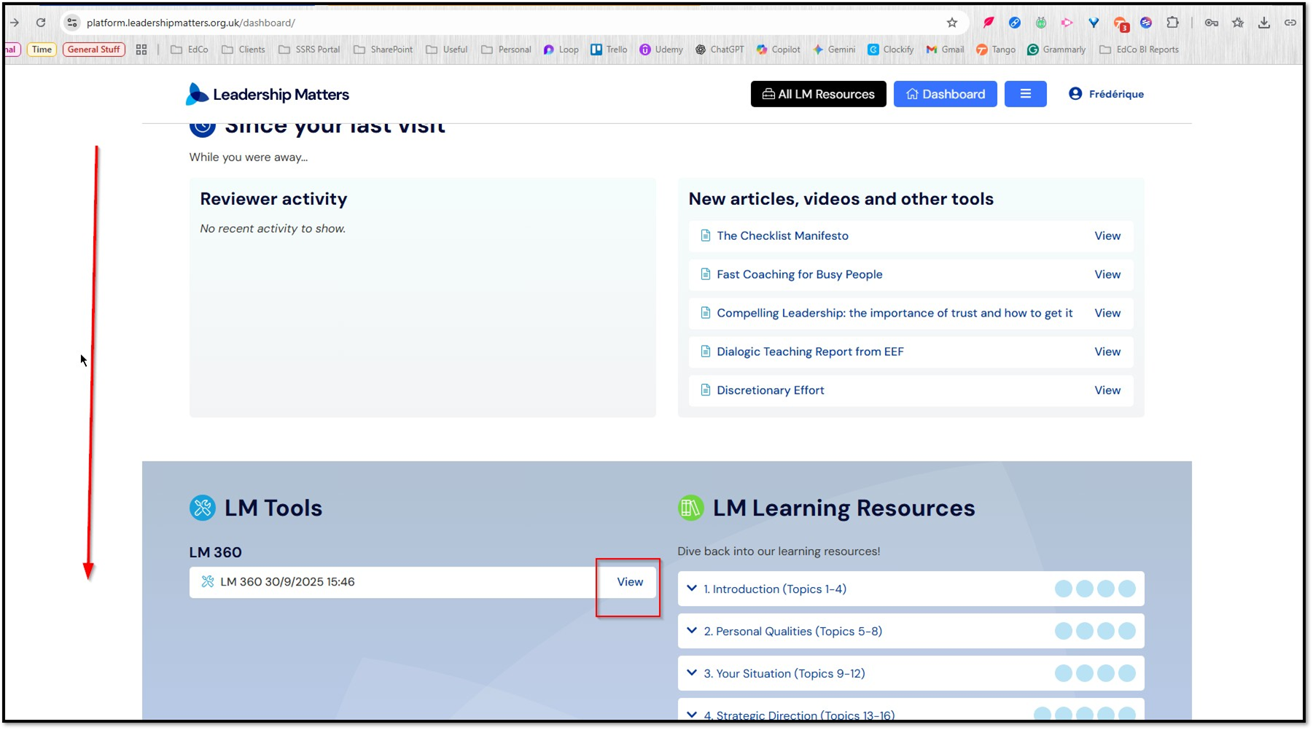Screen dimensions: 1313x730
Task: Open the Gmail bookmark
Action: pyautogui.click(x=945, y=50)
